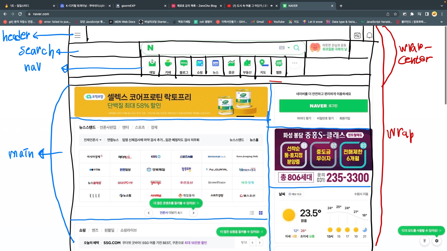The width and height of the screenshot is (447, 251).
Task: Open the 연합뉴스 headline link
Action: [x=161, y=140]
